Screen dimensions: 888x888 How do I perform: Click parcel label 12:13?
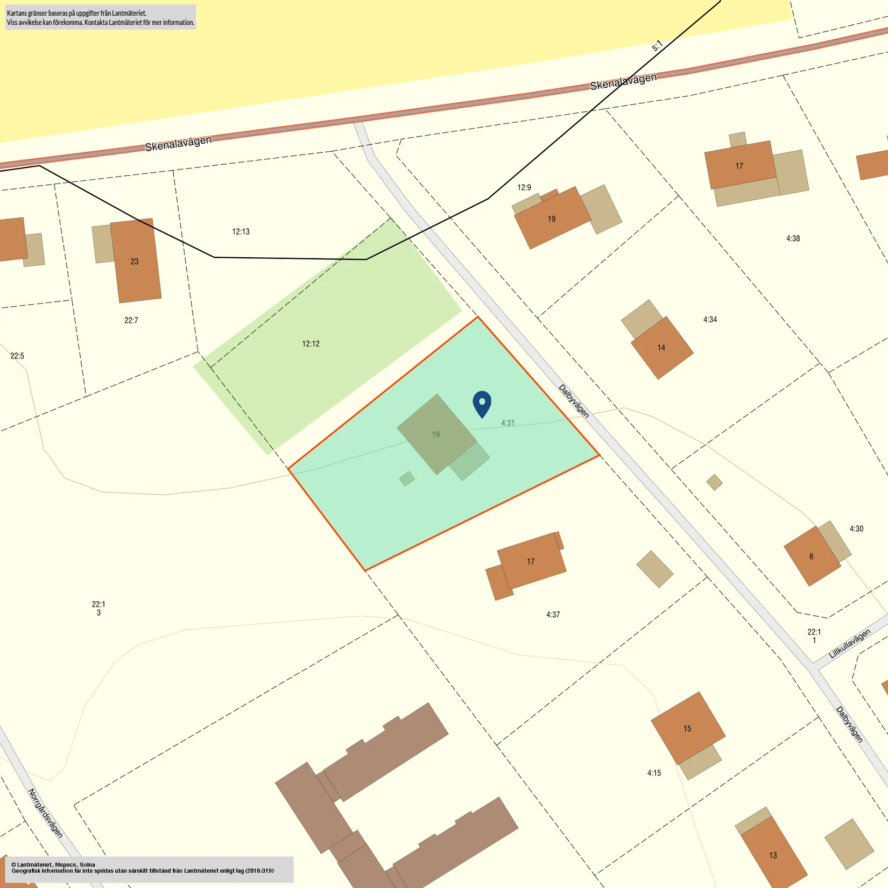(x=241, y=231)
